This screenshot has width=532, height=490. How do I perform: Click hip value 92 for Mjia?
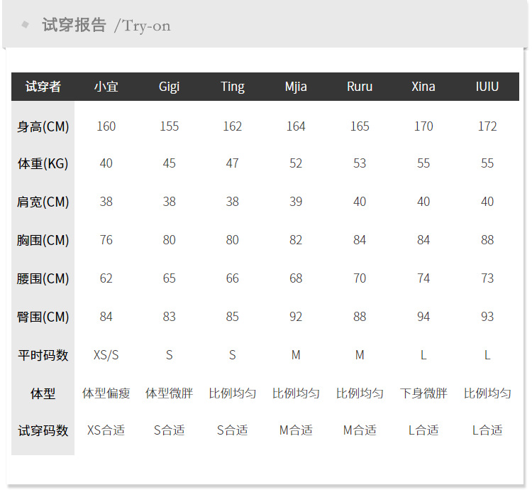[x=296, y=317]
